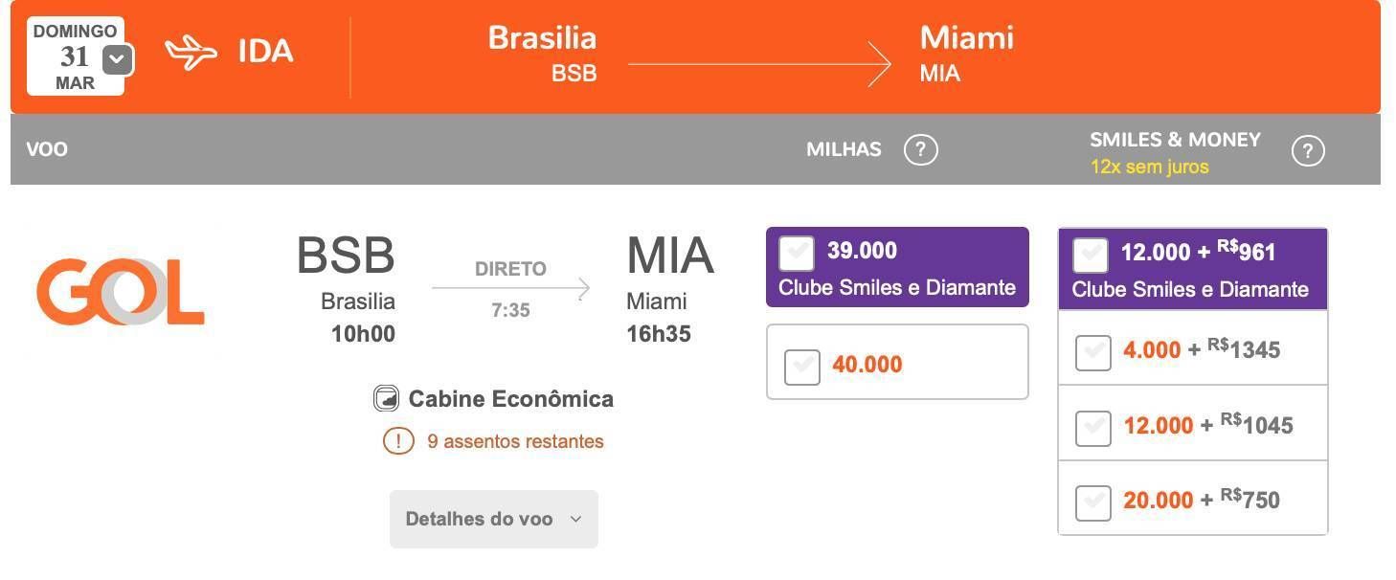The width and height of the screenshot is (1396, 580).
Task: Expand Detalhes do voo
Action: [494, 519]
